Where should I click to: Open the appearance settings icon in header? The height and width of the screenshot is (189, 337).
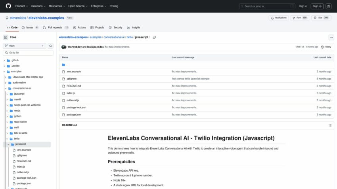click(x=328, y=6)
